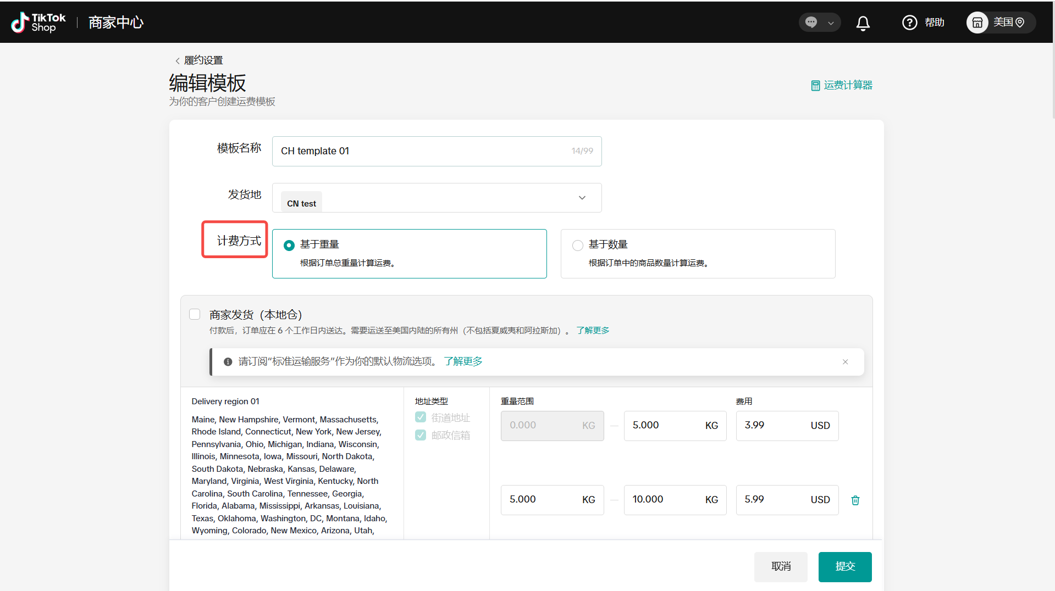Open 了解更多 link in the notice banner
This screenshot has width=1055, height=591.
(463, 361)
